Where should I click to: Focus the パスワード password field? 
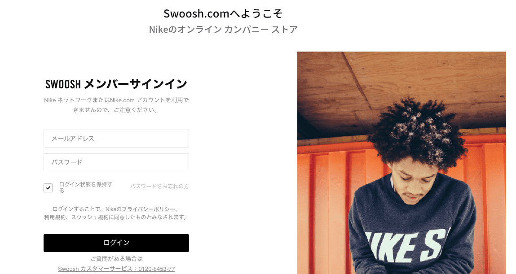[x=116, y=162]
